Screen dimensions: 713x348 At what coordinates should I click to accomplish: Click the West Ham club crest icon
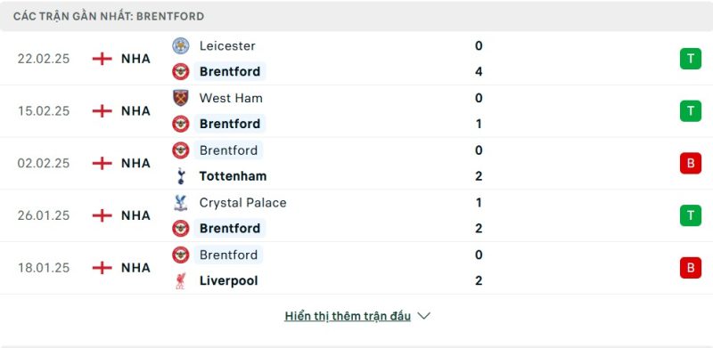point(181,98)
